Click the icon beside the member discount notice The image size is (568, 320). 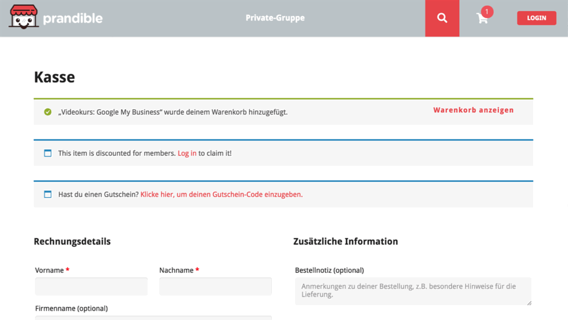point(48,153)
